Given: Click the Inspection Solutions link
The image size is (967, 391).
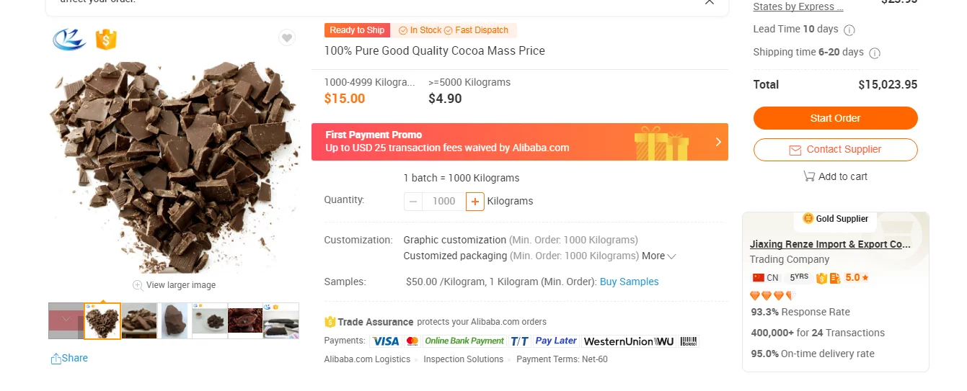Looking at the screenshot, I should pos(463,359).
